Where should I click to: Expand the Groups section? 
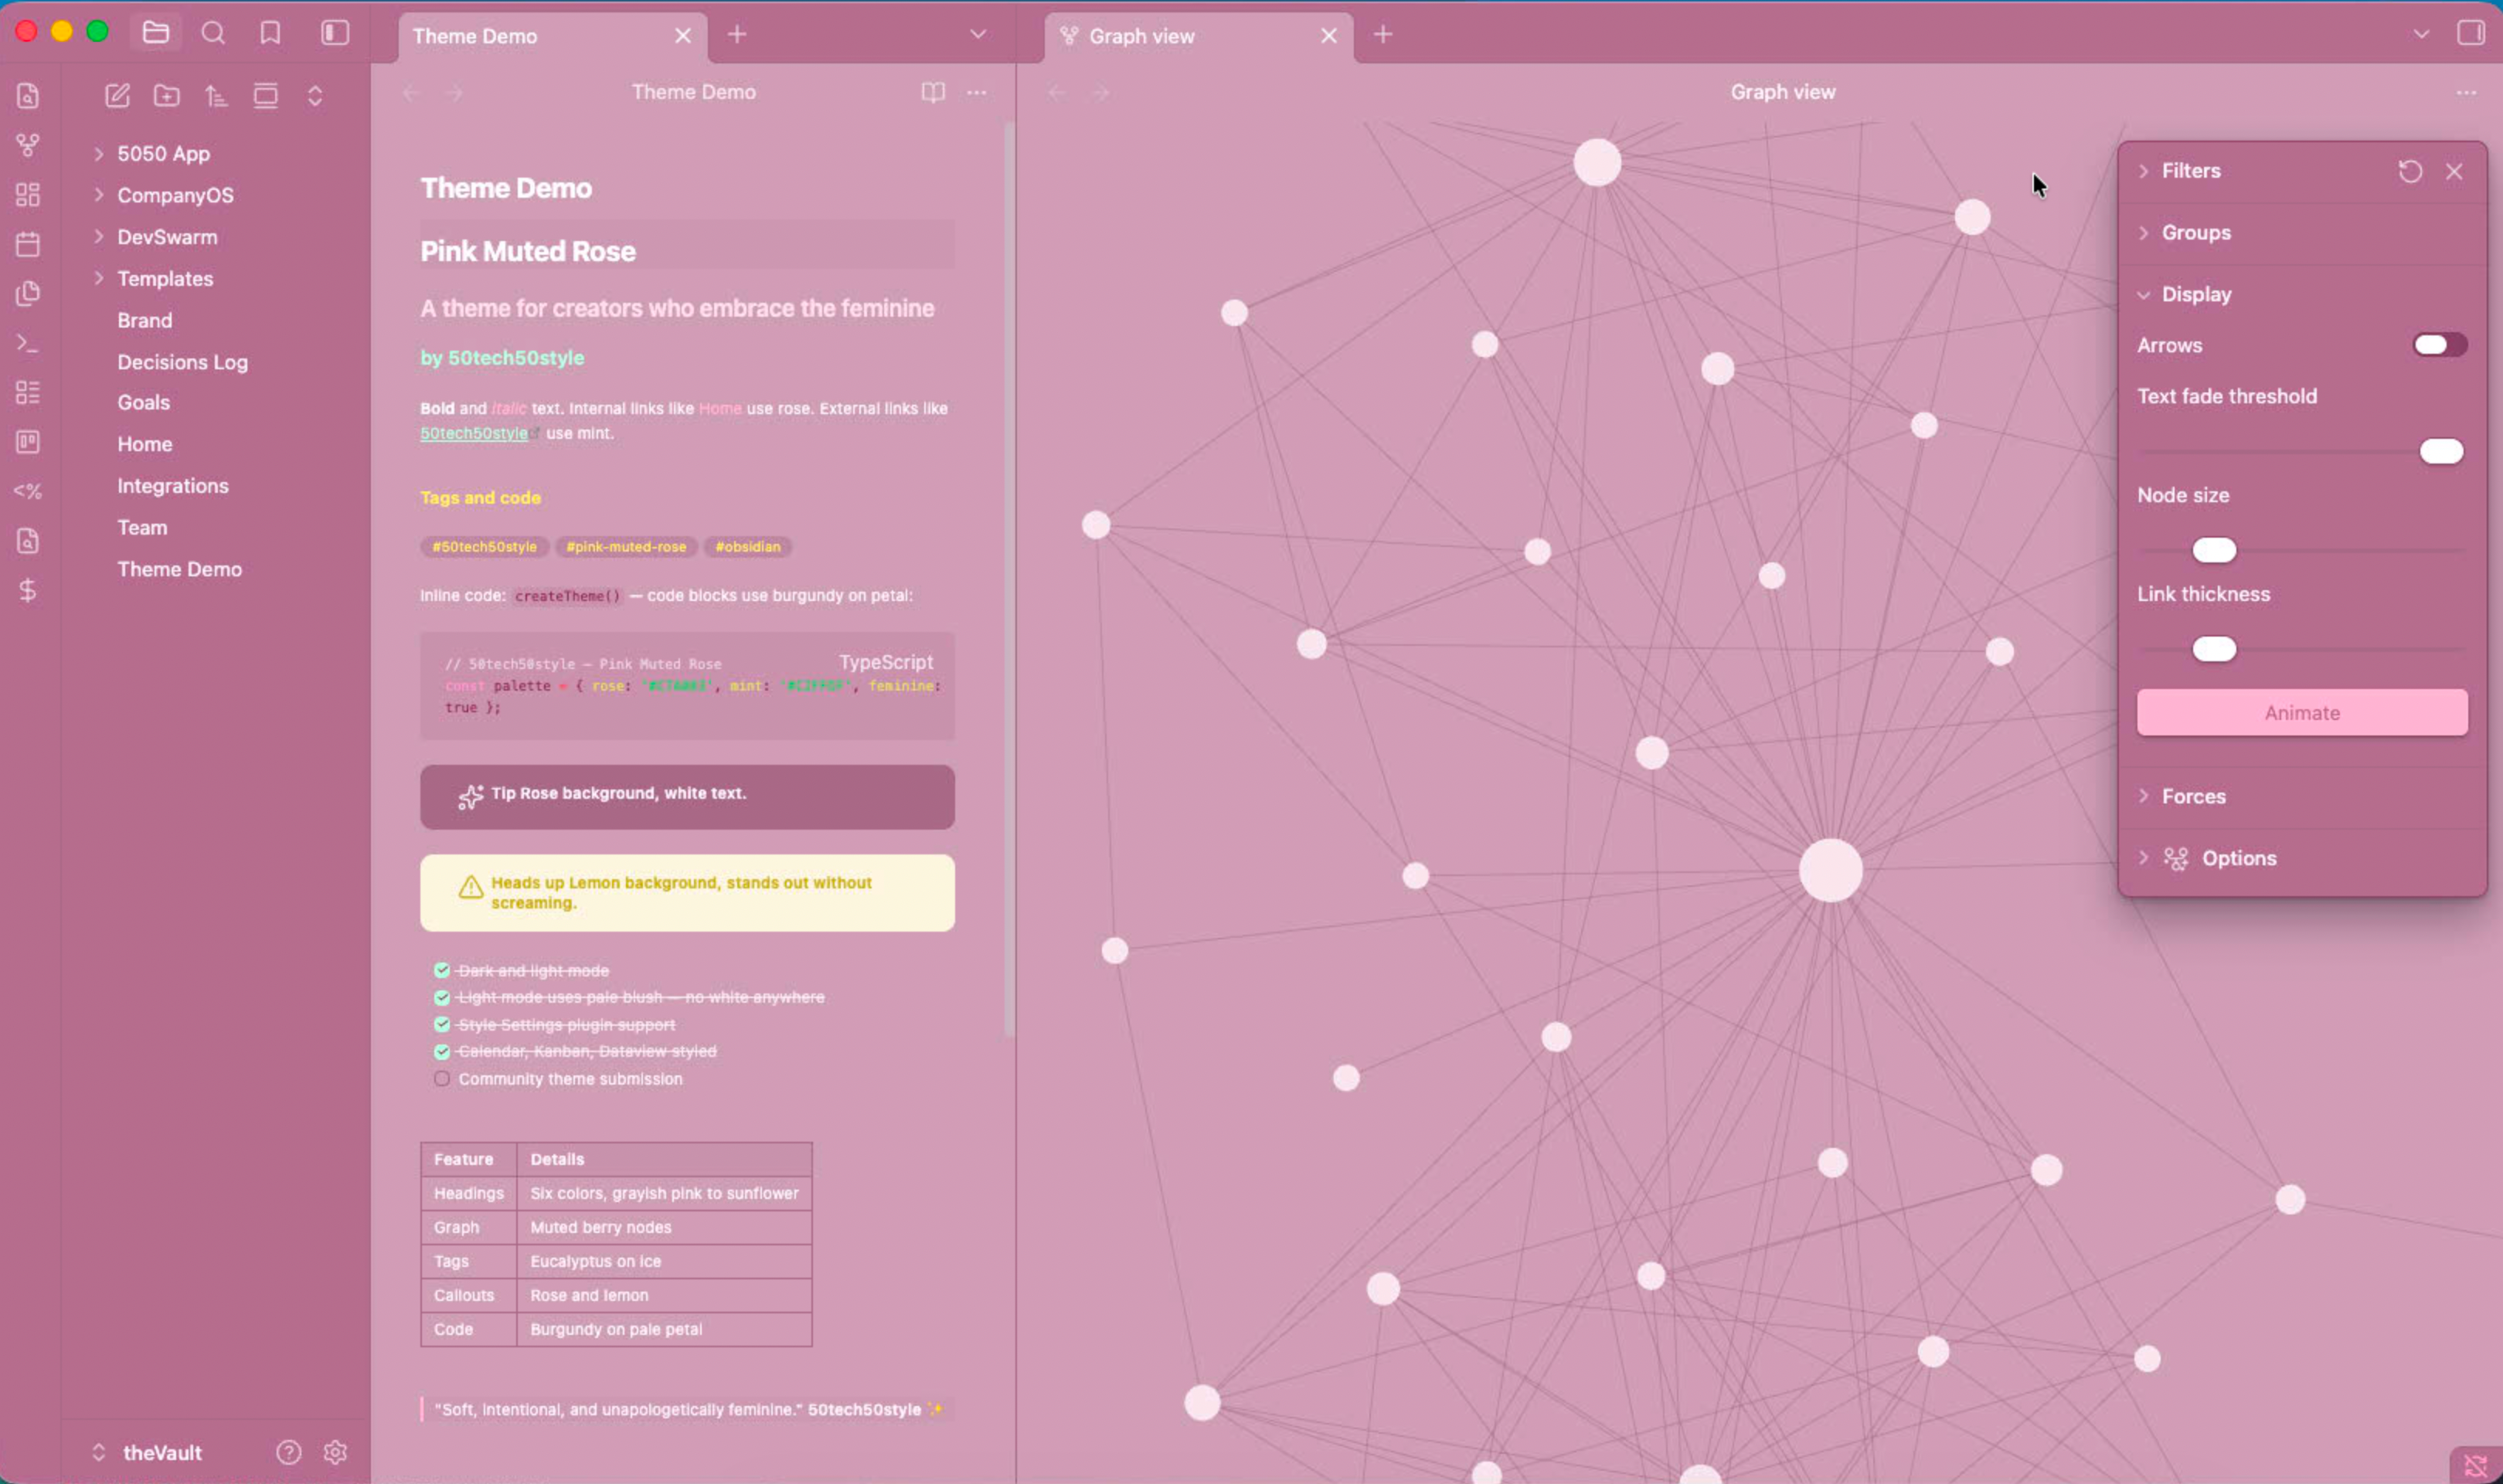pyautogui.click(x=2195, y=232)
